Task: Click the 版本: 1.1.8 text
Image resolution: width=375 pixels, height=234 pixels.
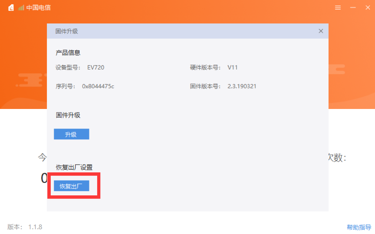Action: coord(25,227)
